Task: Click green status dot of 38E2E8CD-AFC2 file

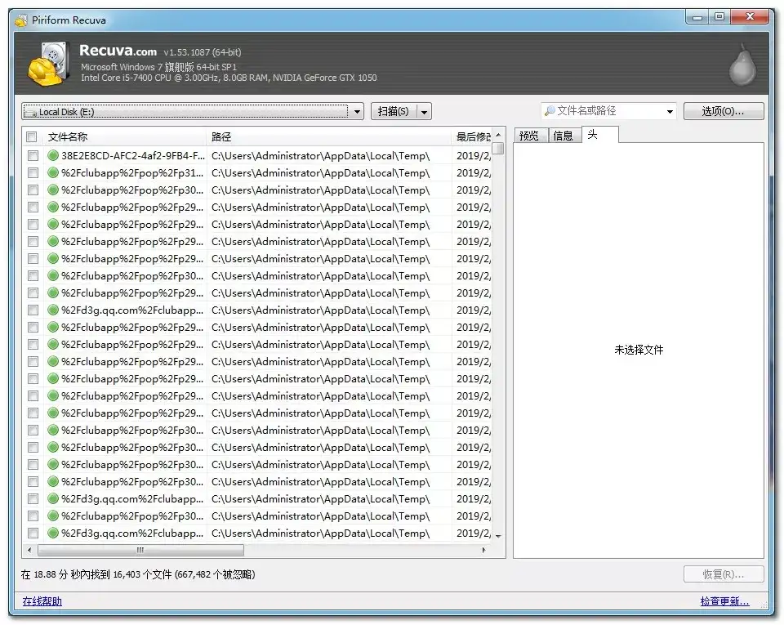Action: [53, 155]
